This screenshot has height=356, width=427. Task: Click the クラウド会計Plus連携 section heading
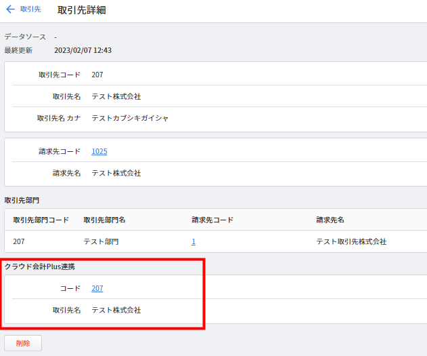[40, 266]
